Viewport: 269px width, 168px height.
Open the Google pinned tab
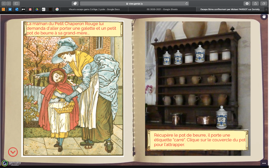click(x=57, y=9)
